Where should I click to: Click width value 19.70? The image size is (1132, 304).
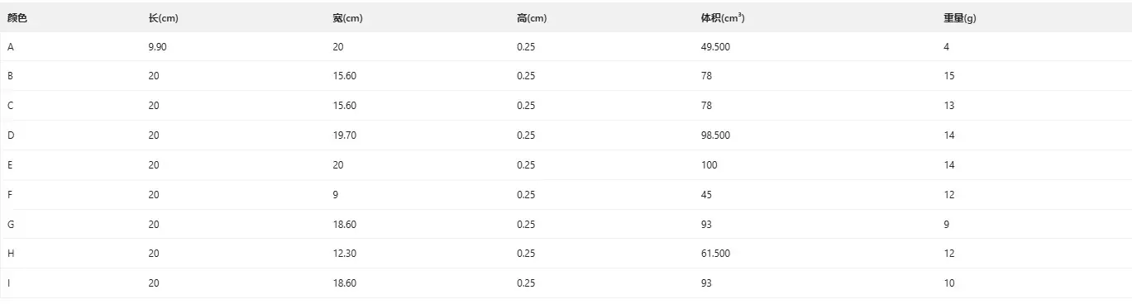(344, 135)
